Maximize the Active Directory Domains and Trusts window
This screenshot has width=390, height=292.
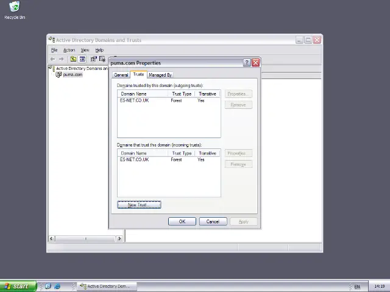[308, 40]
